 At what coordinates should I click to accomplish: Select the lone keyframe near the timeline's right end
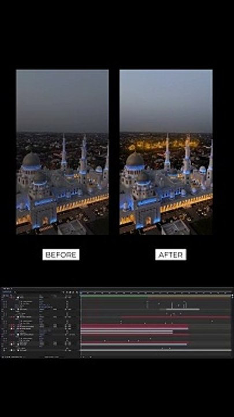coord(212,321)
